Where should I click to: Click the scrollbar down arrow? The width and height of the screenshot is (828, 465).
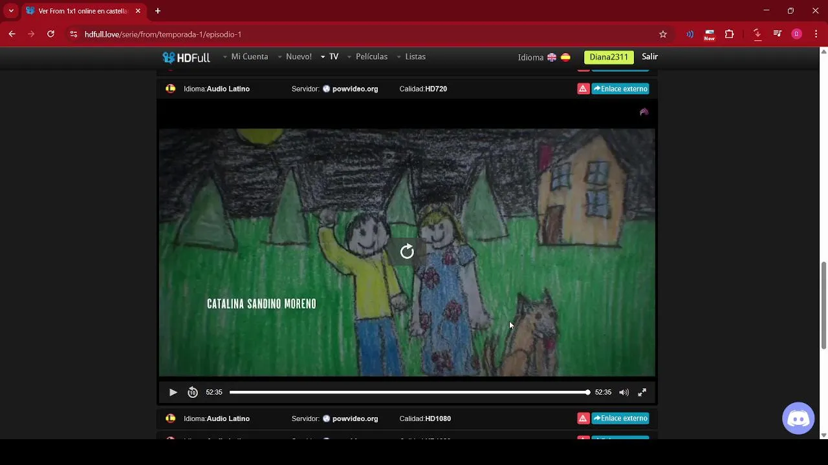[x=823, y=435]
